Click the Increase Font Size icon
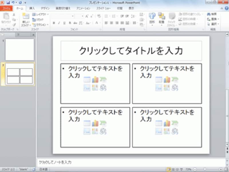Viewport: 229px width, 172px height. coord(87,16)
